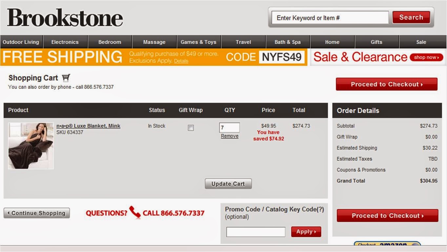Image resolution: width=447 pixels, height=252 pixels.
Task: Click the QUESTIONS? CALL 866.576.7337 text
Action: 145,213
